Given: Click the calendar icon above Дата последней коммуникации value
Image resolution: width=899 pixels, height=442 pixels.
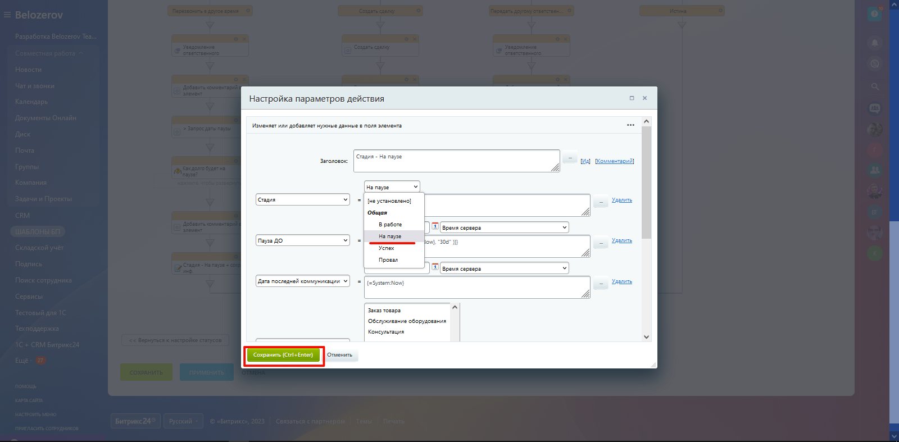Looking at the screenshot, I should pyautogui.click(x=435, y=267).
